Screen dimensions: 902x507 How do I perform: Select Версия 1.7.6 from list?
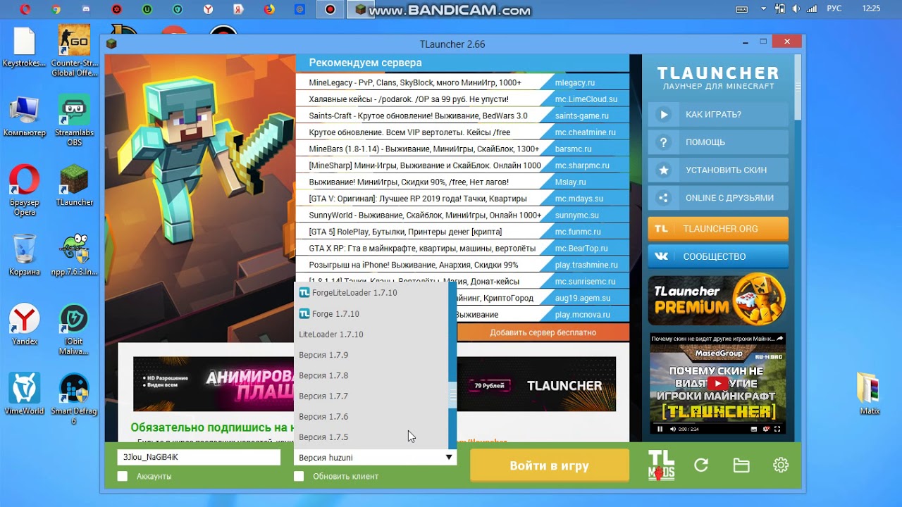click(371, 417)
